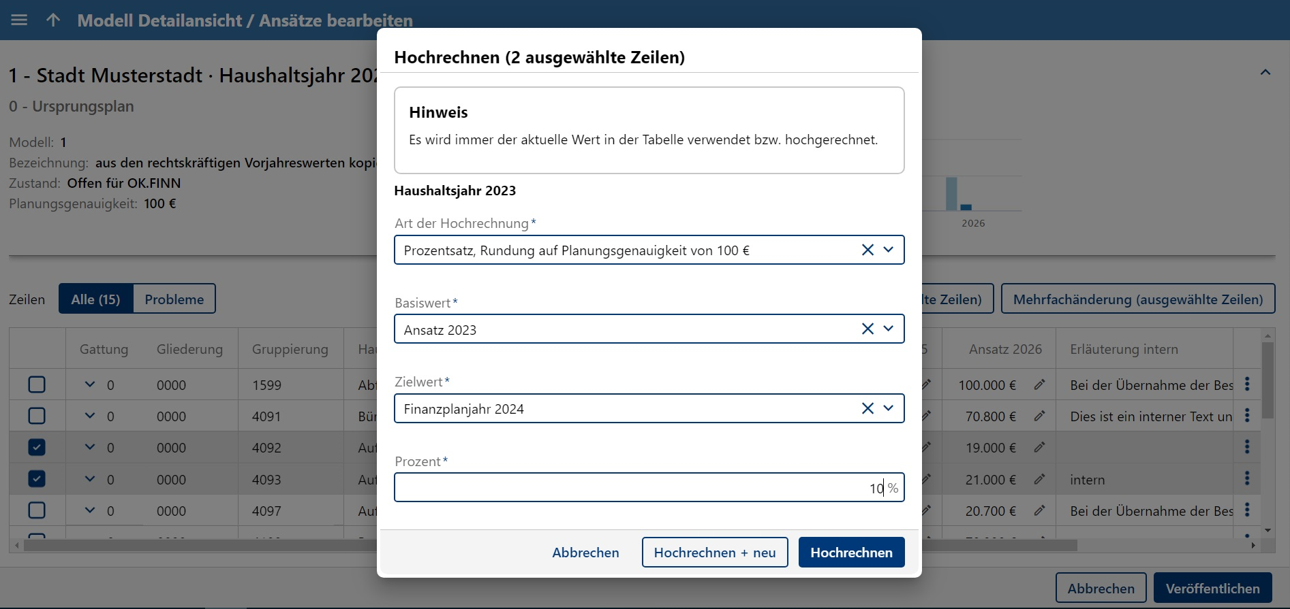Open the hamburger navigation menu

[19, 20]
